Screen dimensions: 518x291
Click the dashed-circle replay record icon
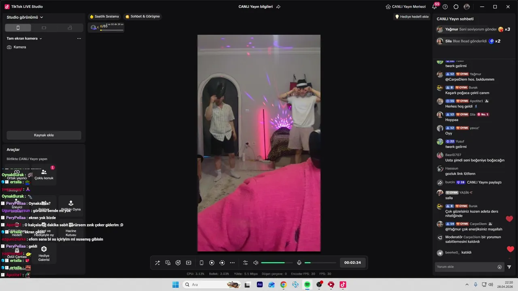coord(222,263)
